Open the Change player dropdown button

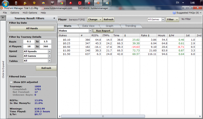(x=95, y=19)
